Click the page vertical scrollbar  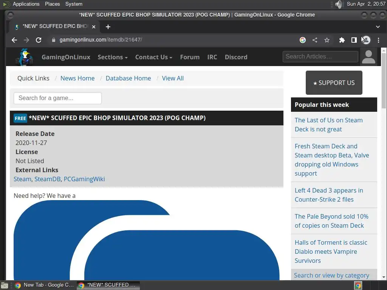tap(384, 81)
